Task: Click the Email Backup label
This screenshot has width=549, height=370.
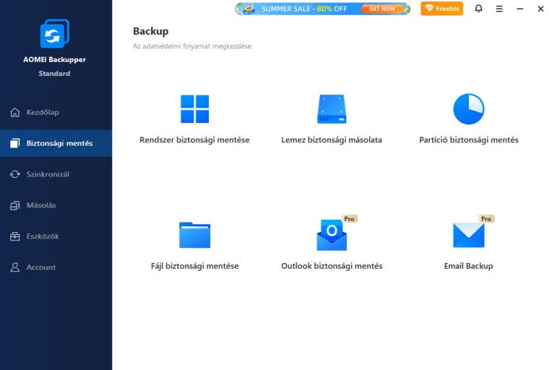Action: click(469, 266)
